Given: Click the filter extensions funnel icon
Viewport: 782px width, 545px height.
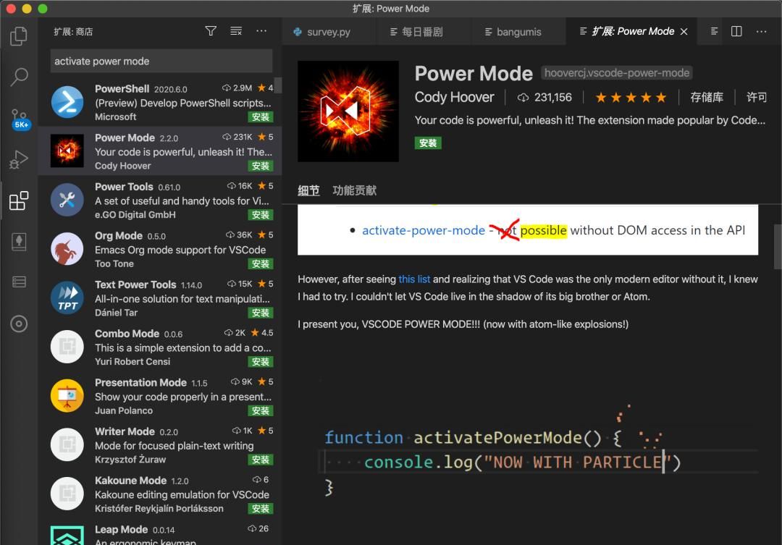Looking at the screenshot, I should (210, 31).
